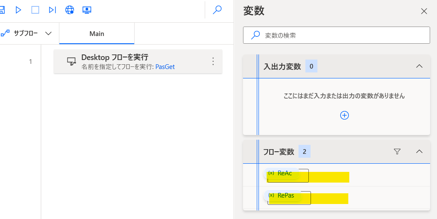437x219 pixels.
Task: Collapse the 入出力変数 section
Action: [419, 66]
